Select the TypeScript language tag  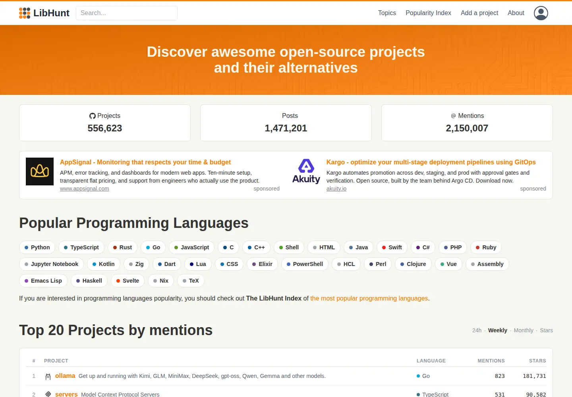pos(81,247)
